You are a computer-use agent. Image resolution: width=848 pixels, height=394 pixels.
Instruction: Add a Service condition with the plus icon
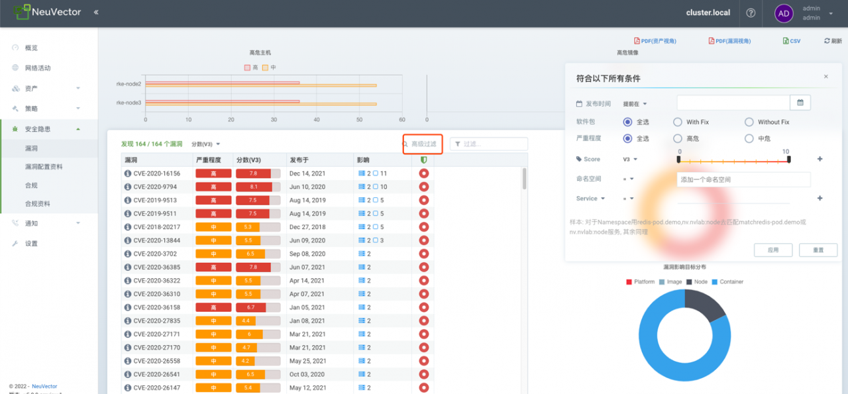click(x=820, y=198)
